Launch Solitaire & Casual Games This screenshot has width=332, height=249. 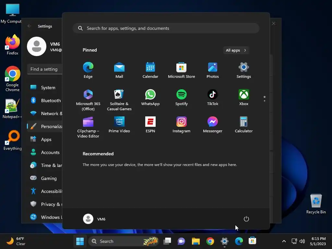119,100
